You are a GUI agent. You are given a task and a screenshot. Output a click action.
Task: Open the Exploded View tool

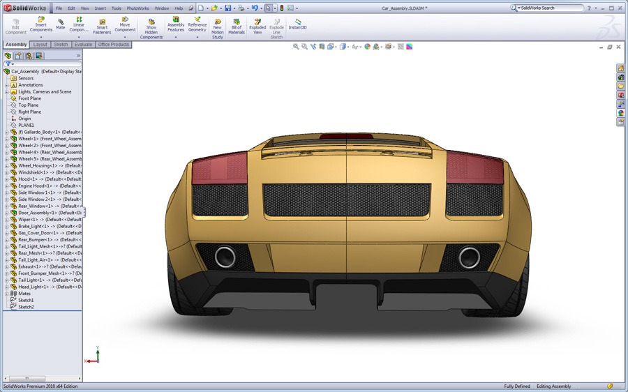pyautogui.click(x=257, y=24)
